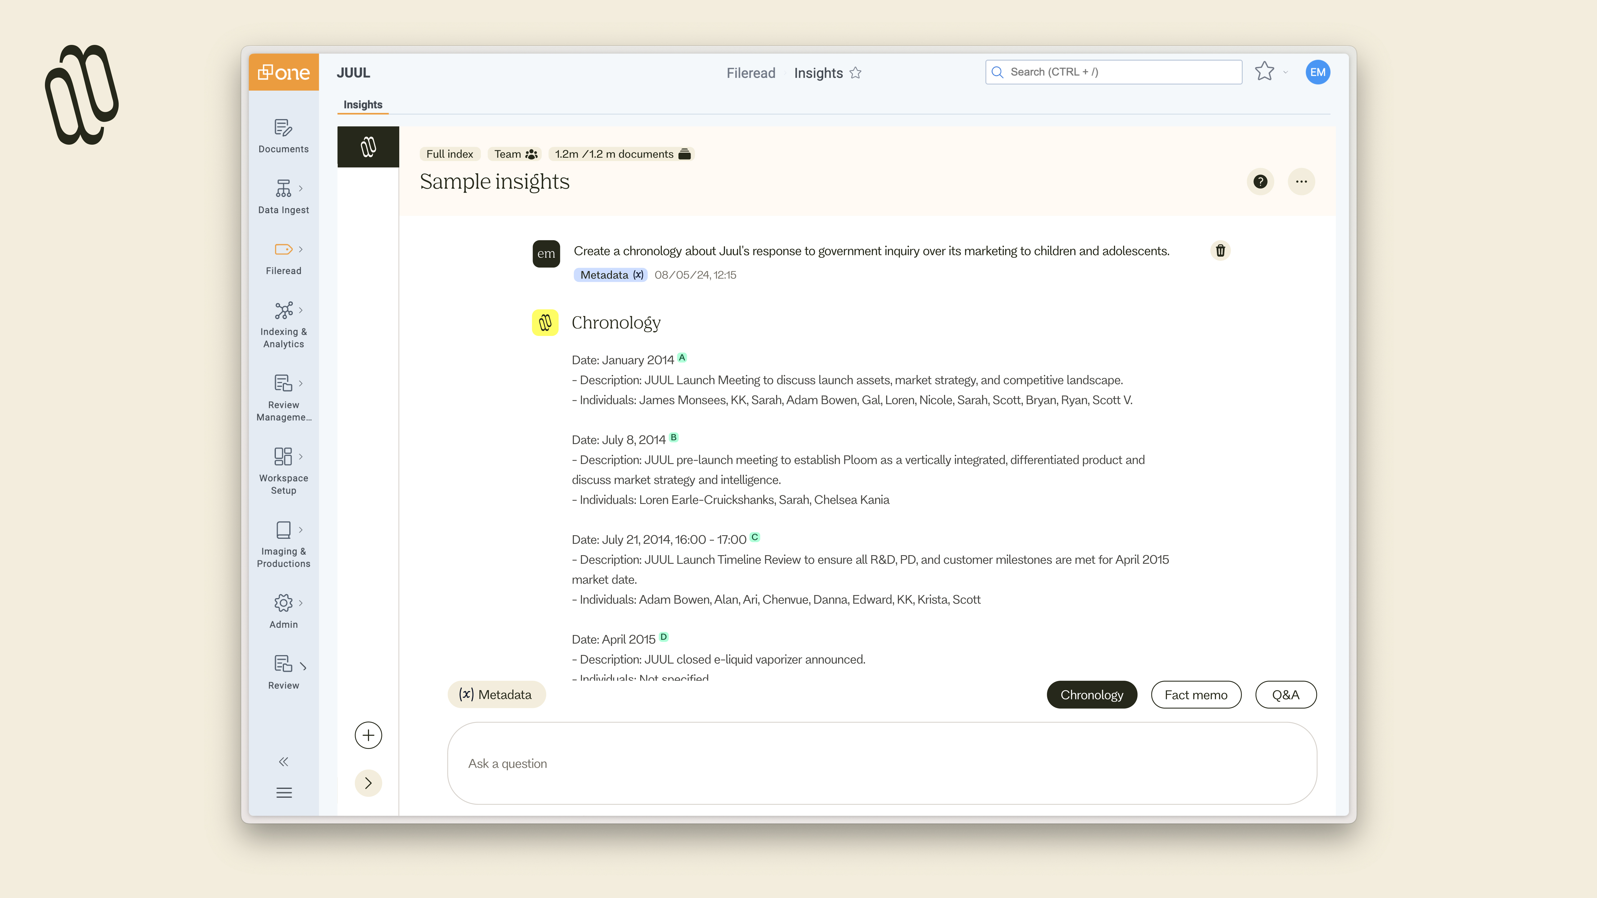Image resolution: width=1597 pixels, height=898 pixels.
Task: Start new insight with plus icon
Action: (x=368, y=736)
